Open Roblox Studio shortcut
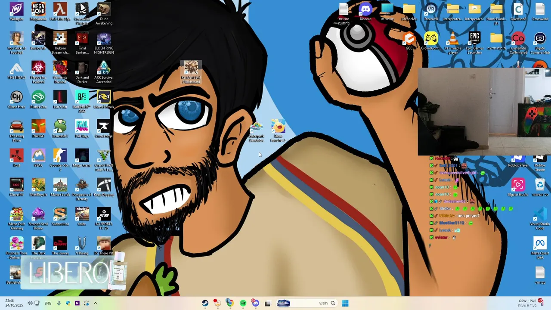 (x=540, y=164)
